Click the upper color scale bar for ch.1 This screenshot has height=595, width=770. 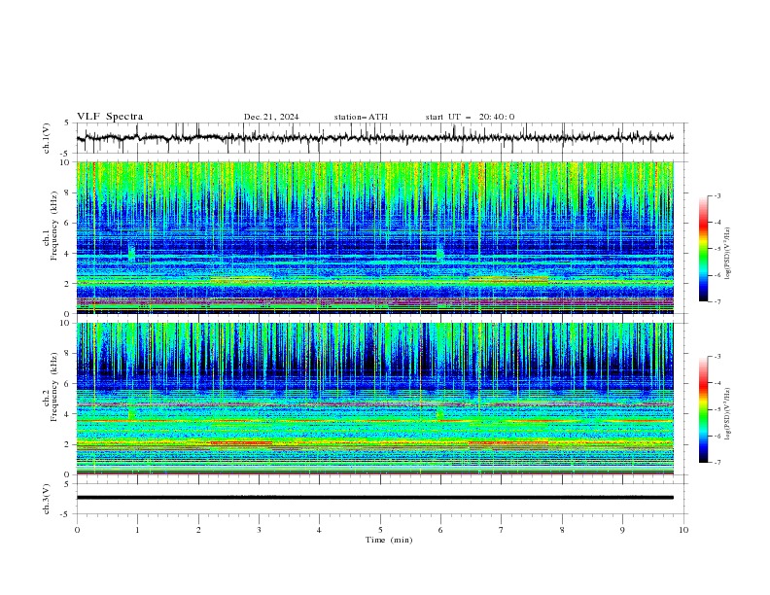coord(703,248)
